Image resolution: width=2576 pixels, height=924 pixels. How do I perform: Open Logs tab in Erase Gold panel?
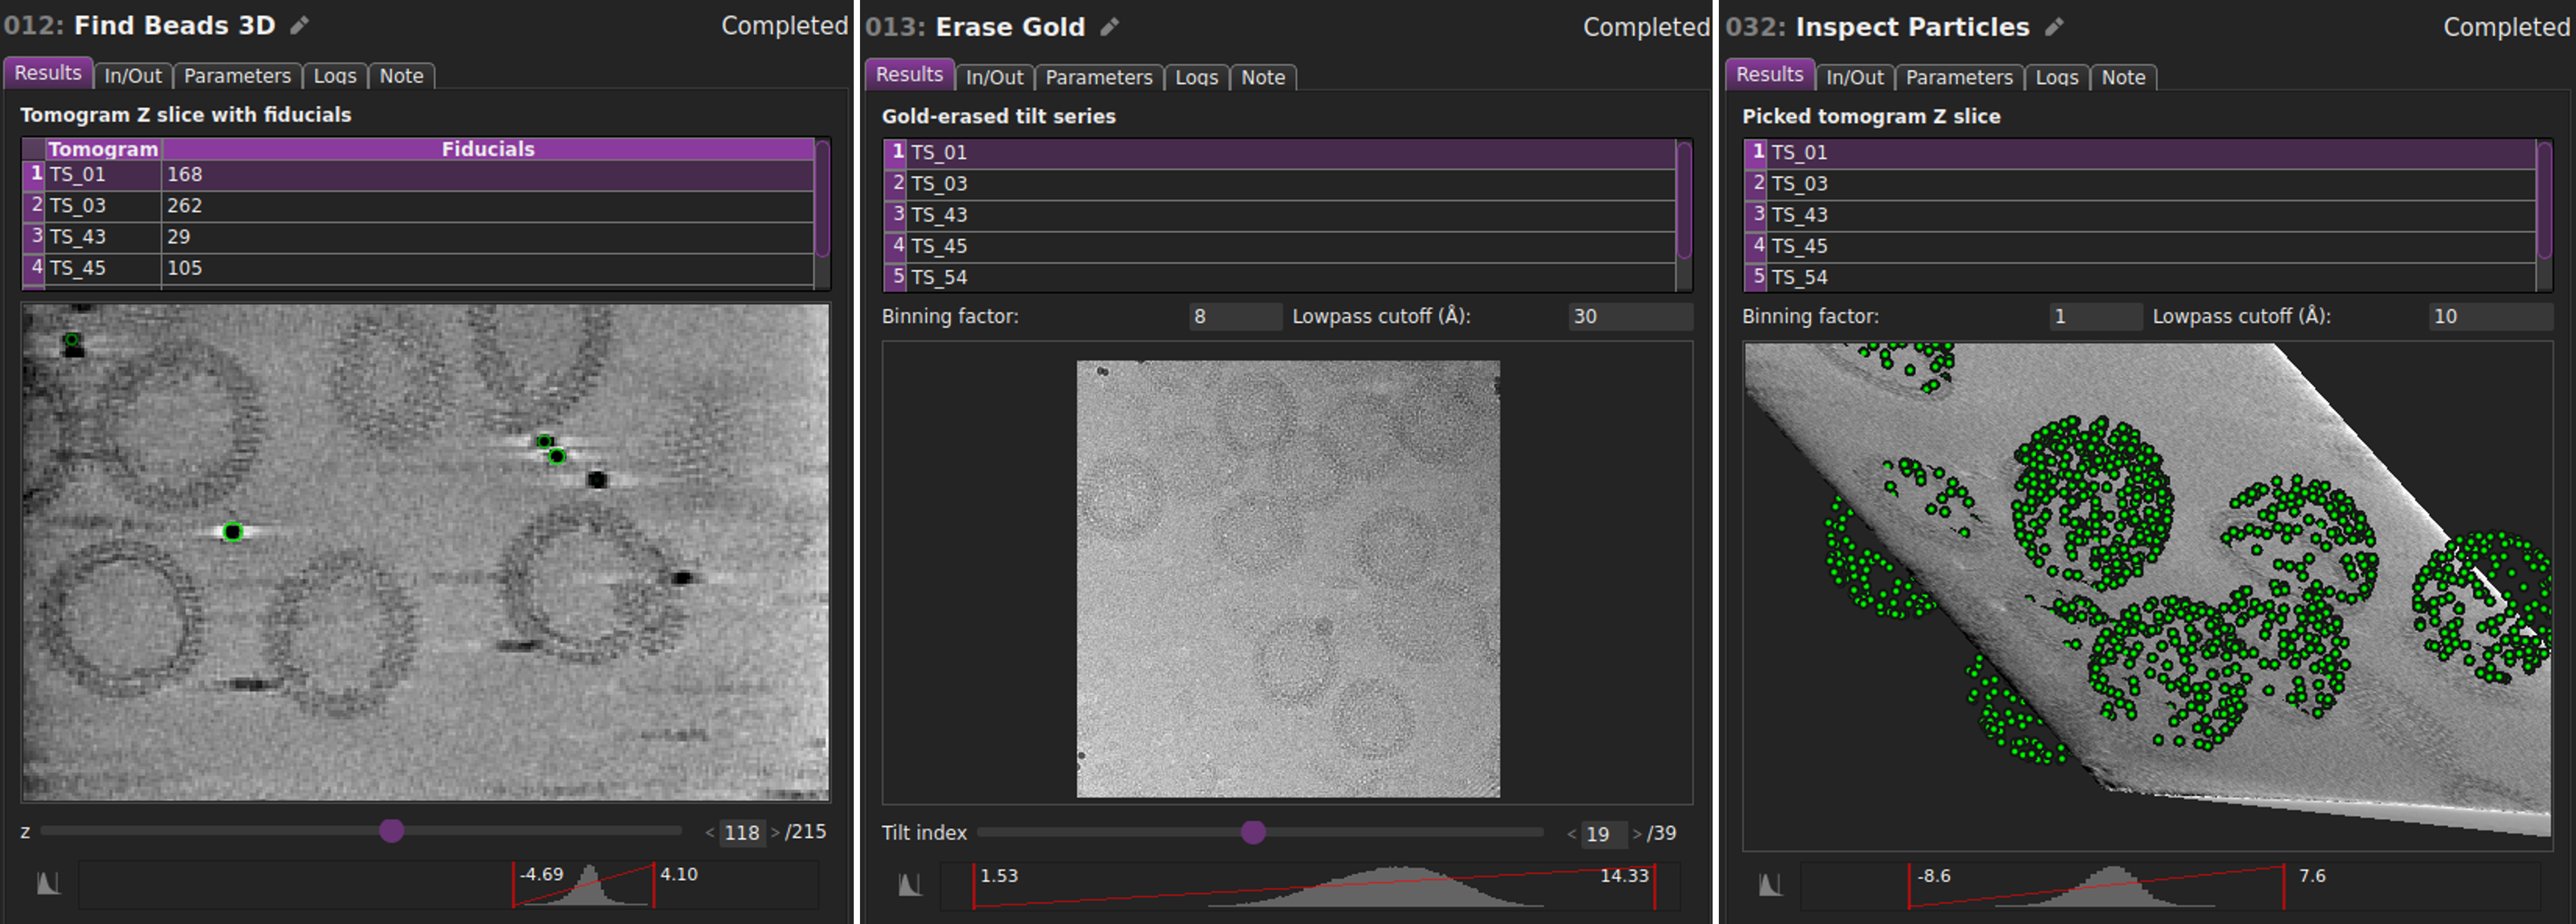1196,77
